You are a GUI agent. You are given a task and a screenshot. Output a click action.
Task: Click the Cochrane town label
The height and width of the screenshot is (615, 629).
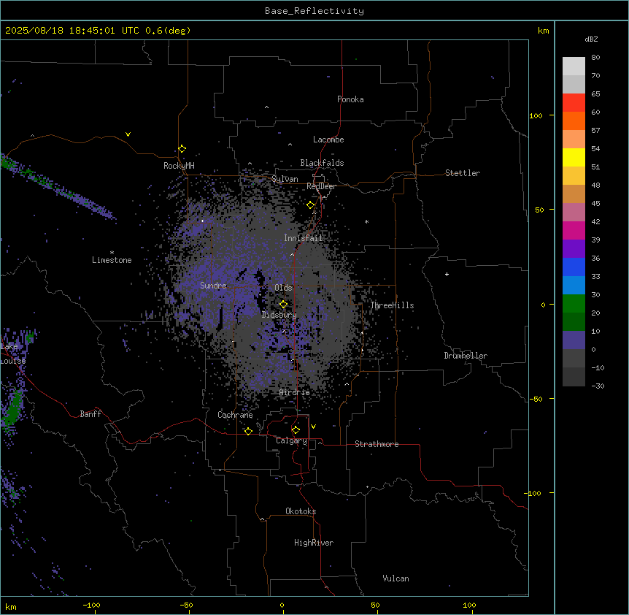tap(235, 415)
